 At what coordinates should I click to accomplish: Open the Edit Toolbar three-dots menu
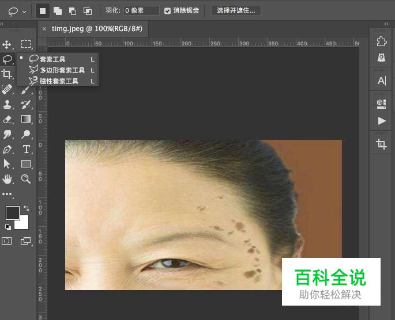(x=7, y=195)
